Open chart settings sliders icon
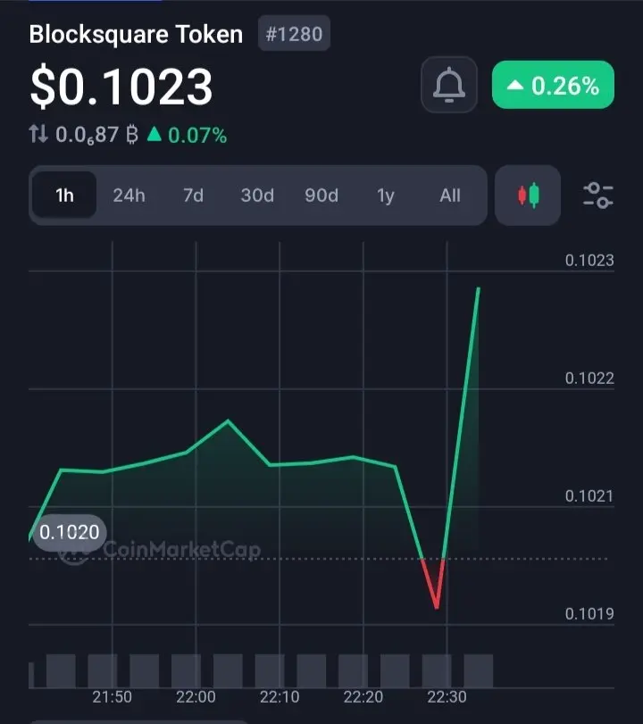Screen dimensions: 643x724 pos(597,196)
